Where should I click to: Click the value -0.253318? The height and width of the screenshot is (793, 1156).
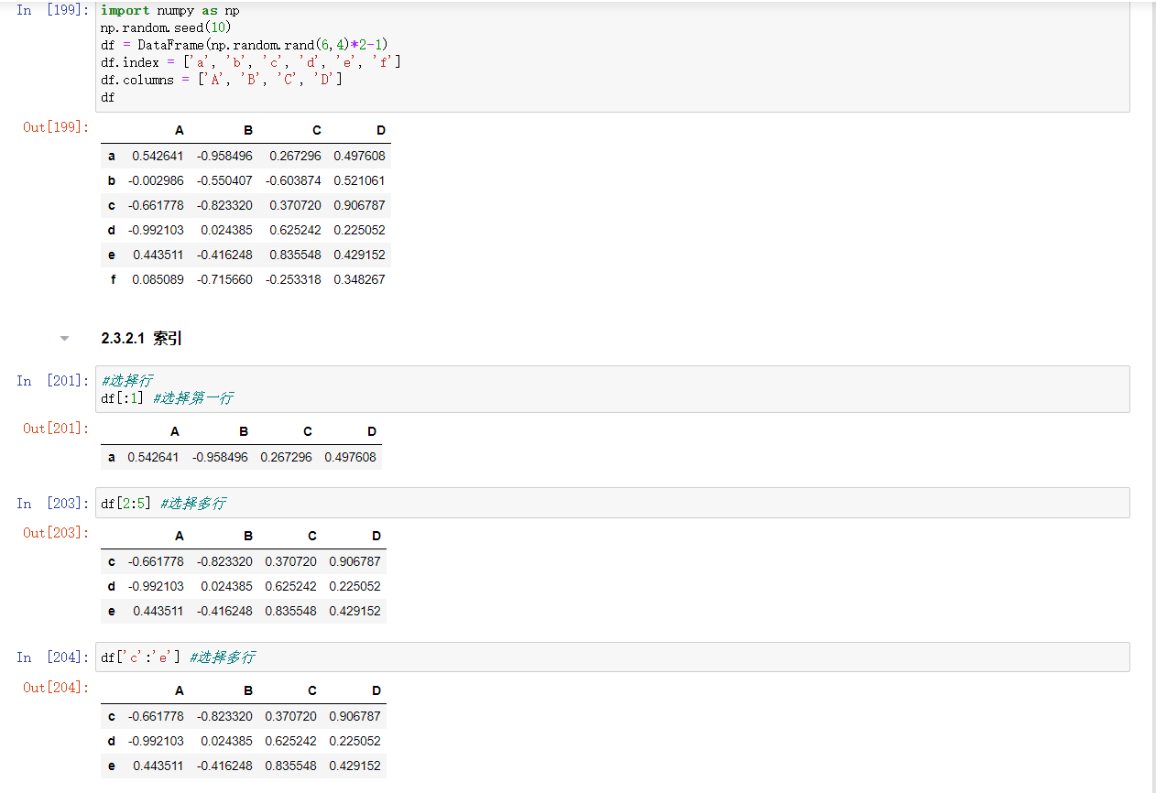[293, 279]
